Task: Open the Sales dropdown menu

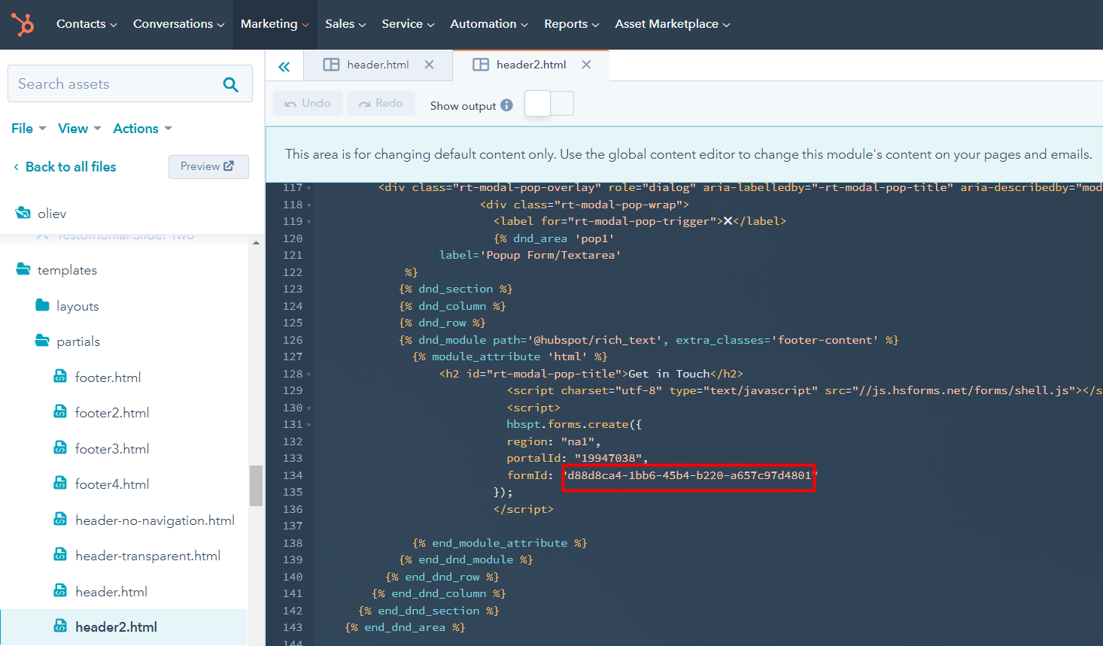Action: pos(345,24)
